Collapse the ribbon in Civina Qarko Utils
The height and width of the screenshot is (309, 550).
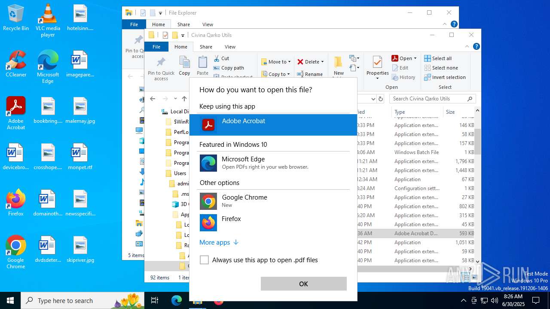click(x=467, y=46)
